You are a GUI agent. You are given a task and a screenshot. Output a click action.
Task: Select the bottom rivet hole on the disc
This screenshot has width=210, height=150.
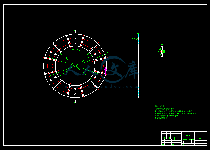(x=75, y=94)
